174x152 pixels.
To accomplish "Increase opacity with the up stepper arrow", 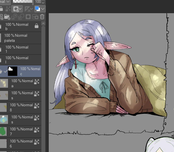I will (43, 1).
